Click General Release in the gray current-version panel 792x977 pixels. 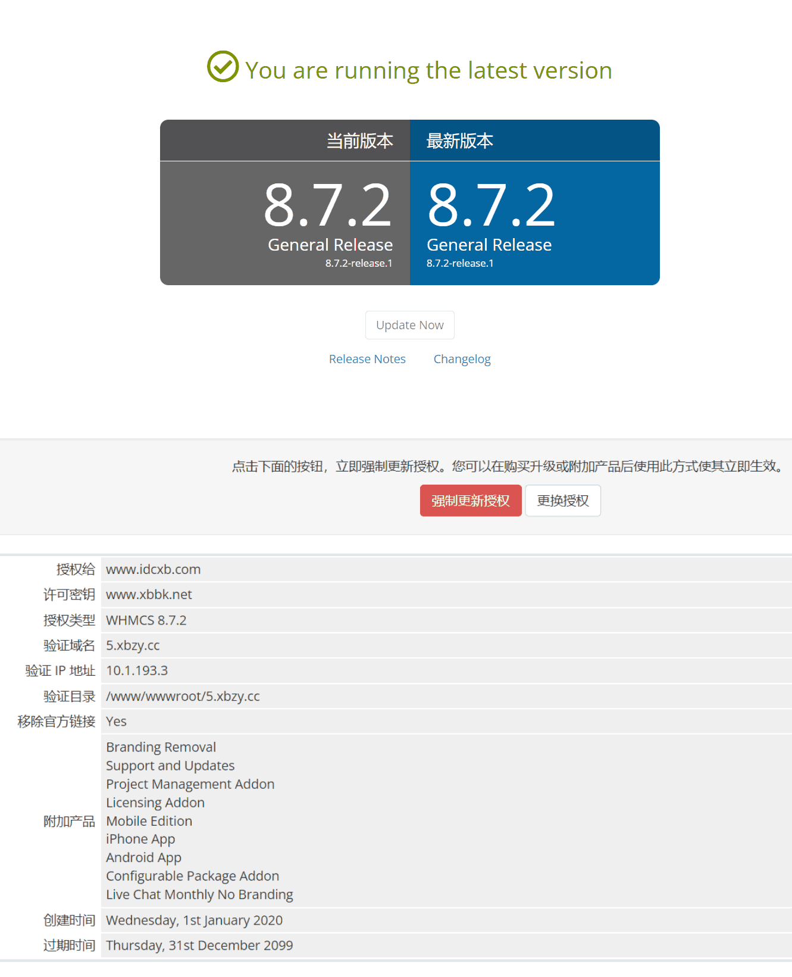pos(330,245)
